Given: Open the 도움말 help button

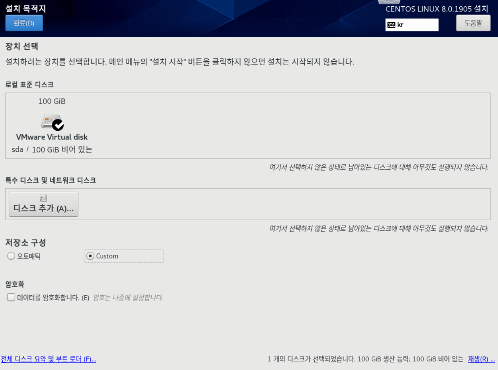Looking at the screenshot, I should [473, 23].
